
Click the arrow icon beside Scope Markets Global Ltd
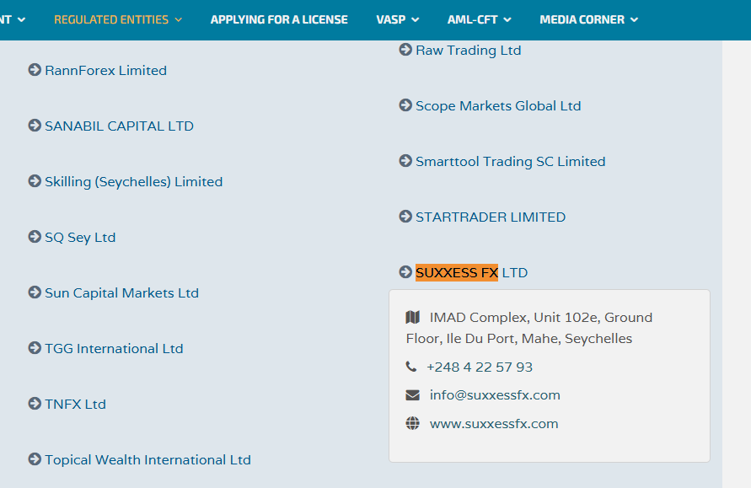click(405, 105)
